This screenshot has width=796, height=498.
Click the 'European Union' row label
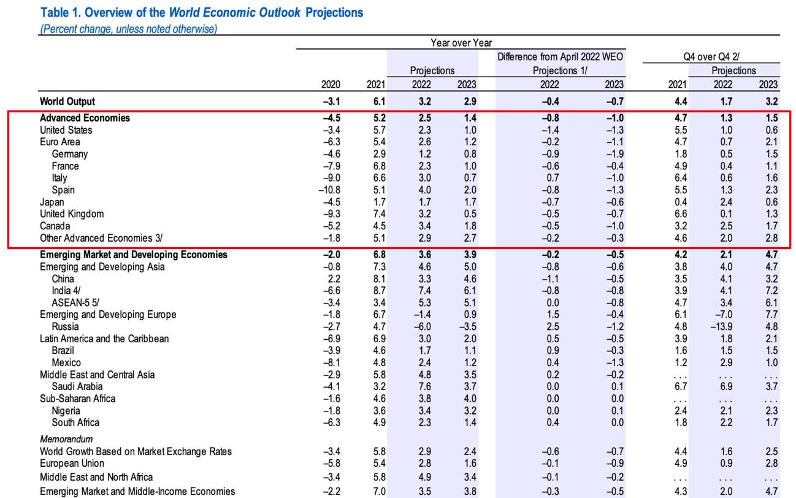72,463
